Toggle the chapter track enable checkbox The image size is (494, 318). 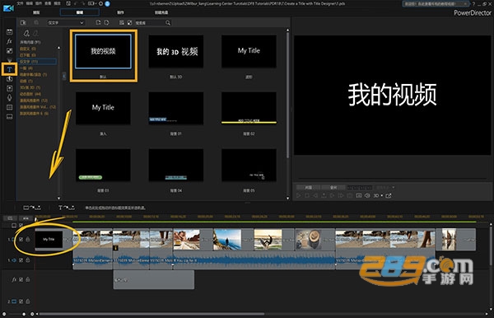coord(21,226)
